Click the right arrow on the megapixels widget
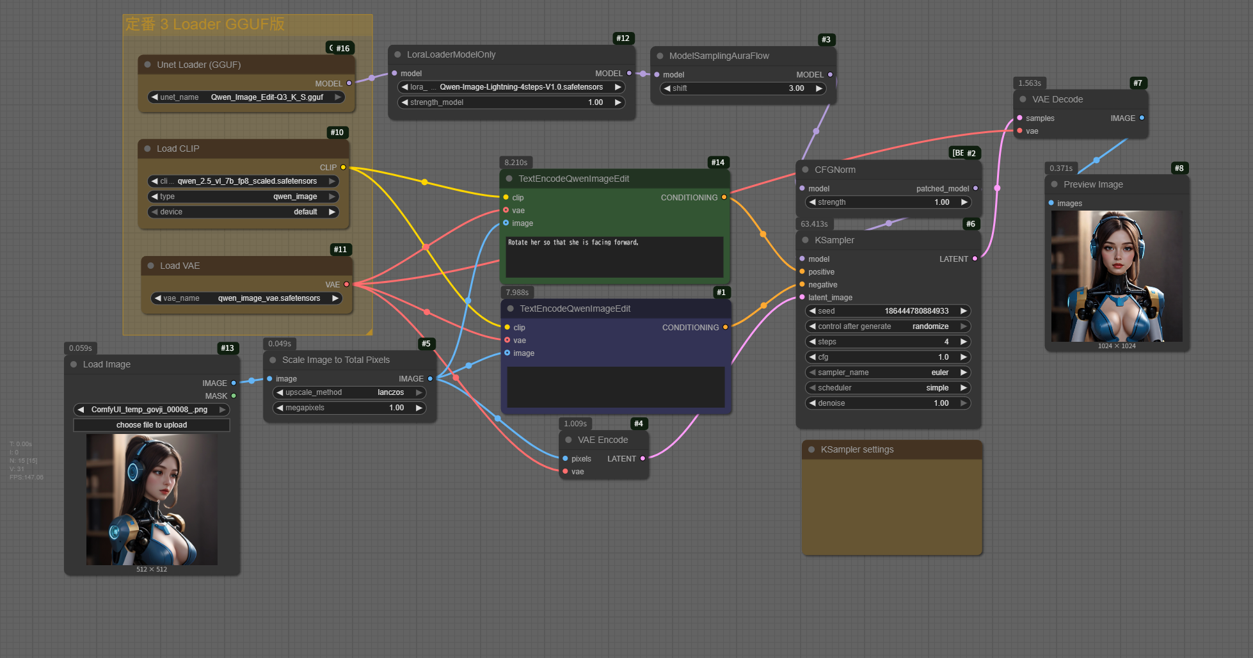The image size is (1253, 658). [x=419, y=408]
